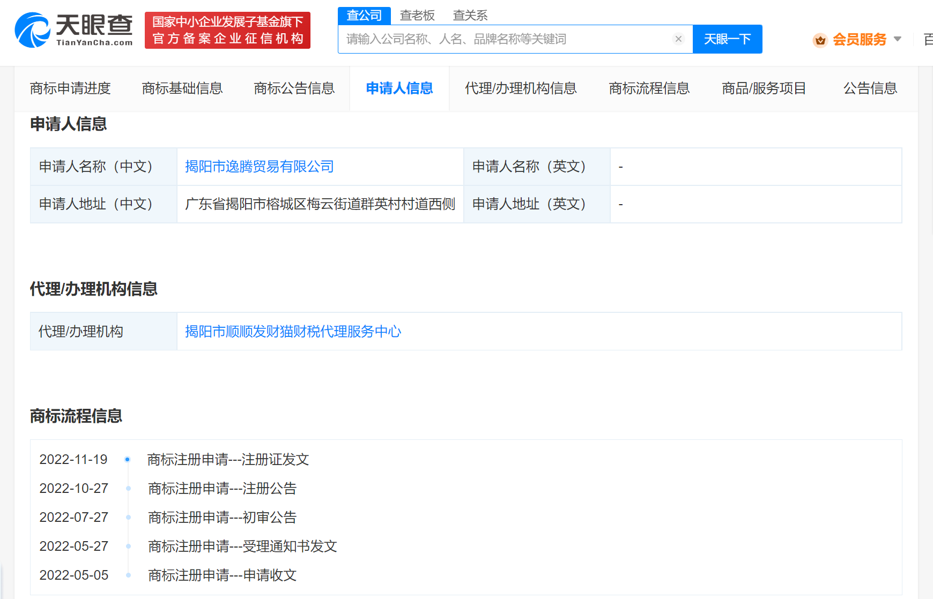Image resolution: width=933 pixels, height=599 pixels.
Task: Switch to the 查老板 search tab
Action: [417, 15]
